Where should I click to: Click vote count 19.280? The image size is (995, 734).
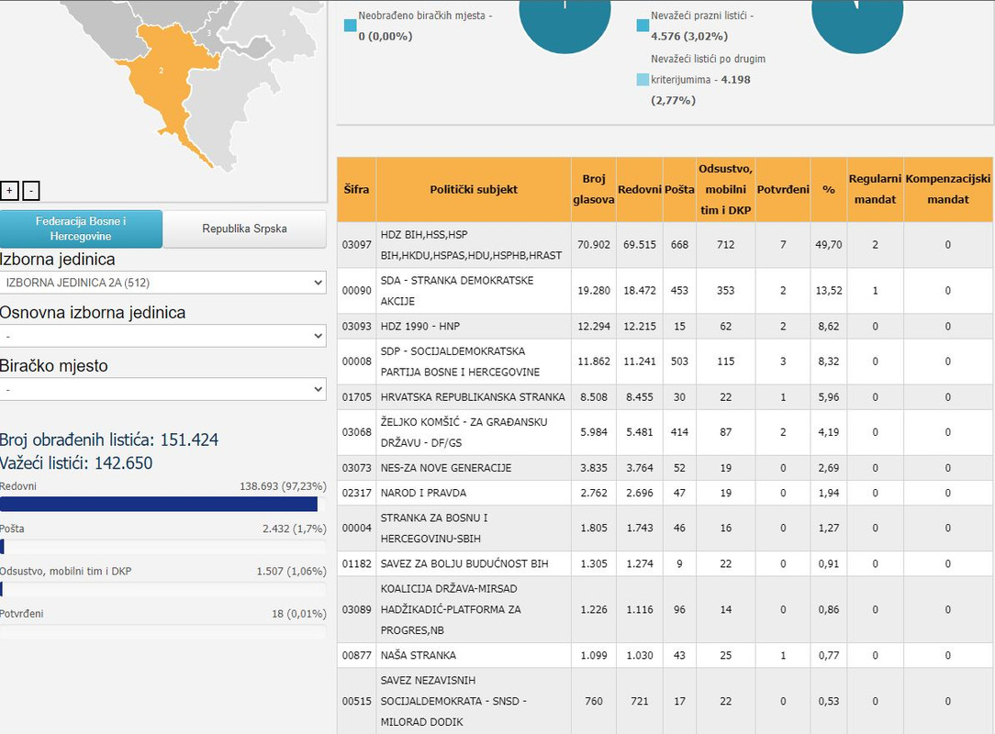(x=593, y=291)
